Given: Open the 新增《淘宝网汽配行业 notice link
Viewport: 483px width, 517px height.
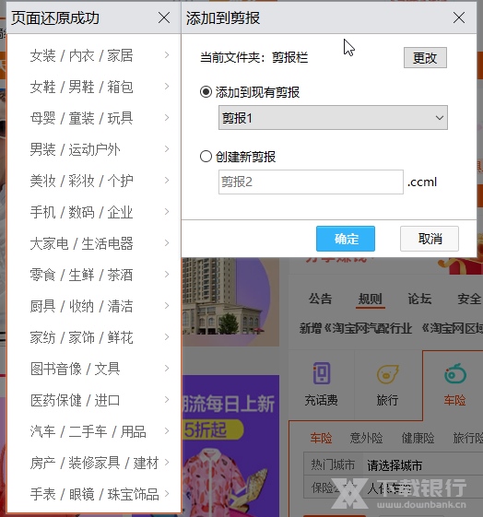Looking at the screenshot, I should pos(356,328).
